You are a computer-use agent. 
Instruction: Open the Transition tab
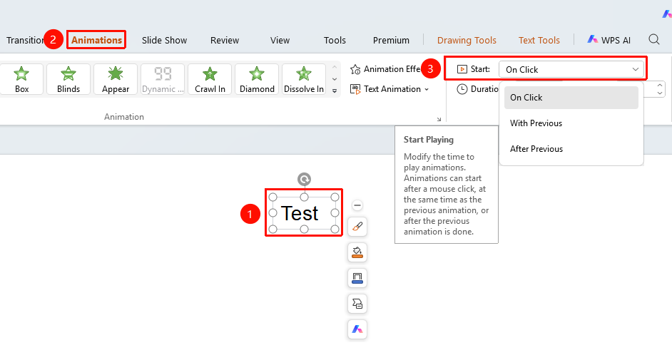(25, 40)
